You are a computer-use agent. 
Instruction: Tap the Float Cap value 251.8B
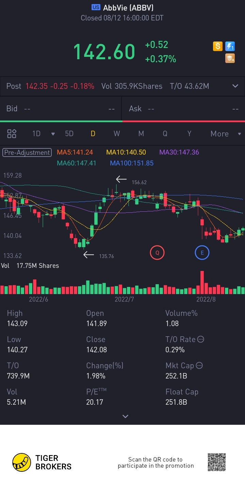coord(176,402)
